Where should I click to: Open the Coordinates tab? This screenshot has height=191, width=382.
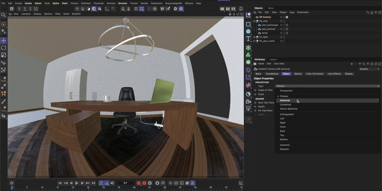coord(272,74)
